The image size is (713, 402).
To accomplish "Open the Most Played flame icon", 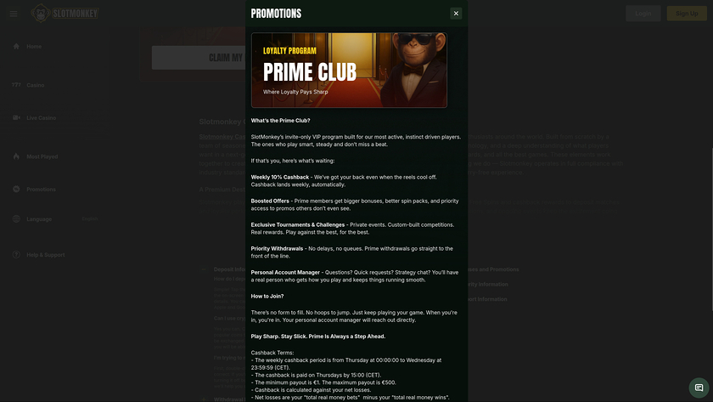I will pos(16,156).
